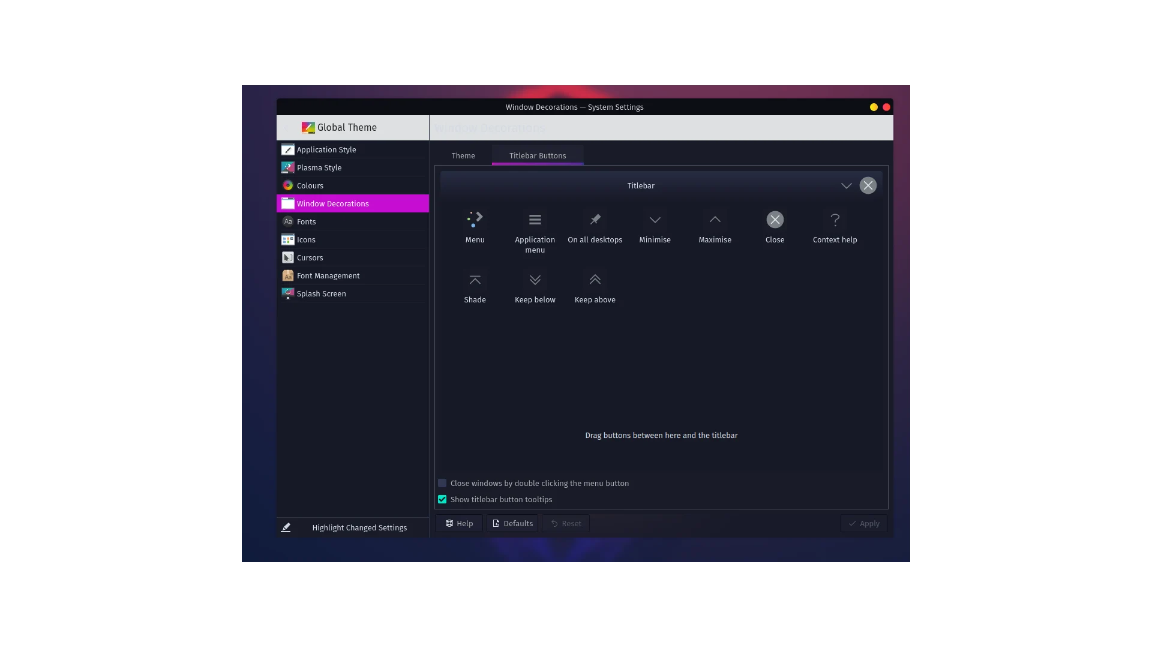The width and height of the screenshot is (1152, 648).
Task: Click the Minimise chevron icon in available buttons
Action: [655, 220]
